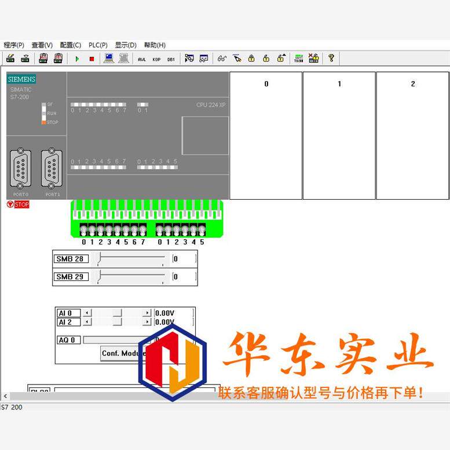
Task: Decrease AI 0 with the left arrow
Action: [x=87, y=313]
